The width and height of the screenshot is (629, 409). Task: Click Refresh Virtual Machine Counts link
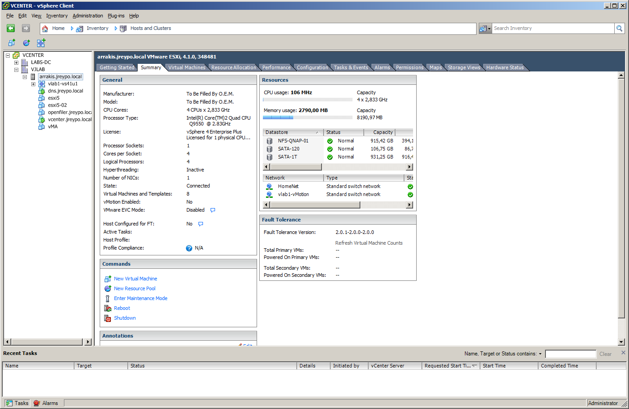[369, 243]
